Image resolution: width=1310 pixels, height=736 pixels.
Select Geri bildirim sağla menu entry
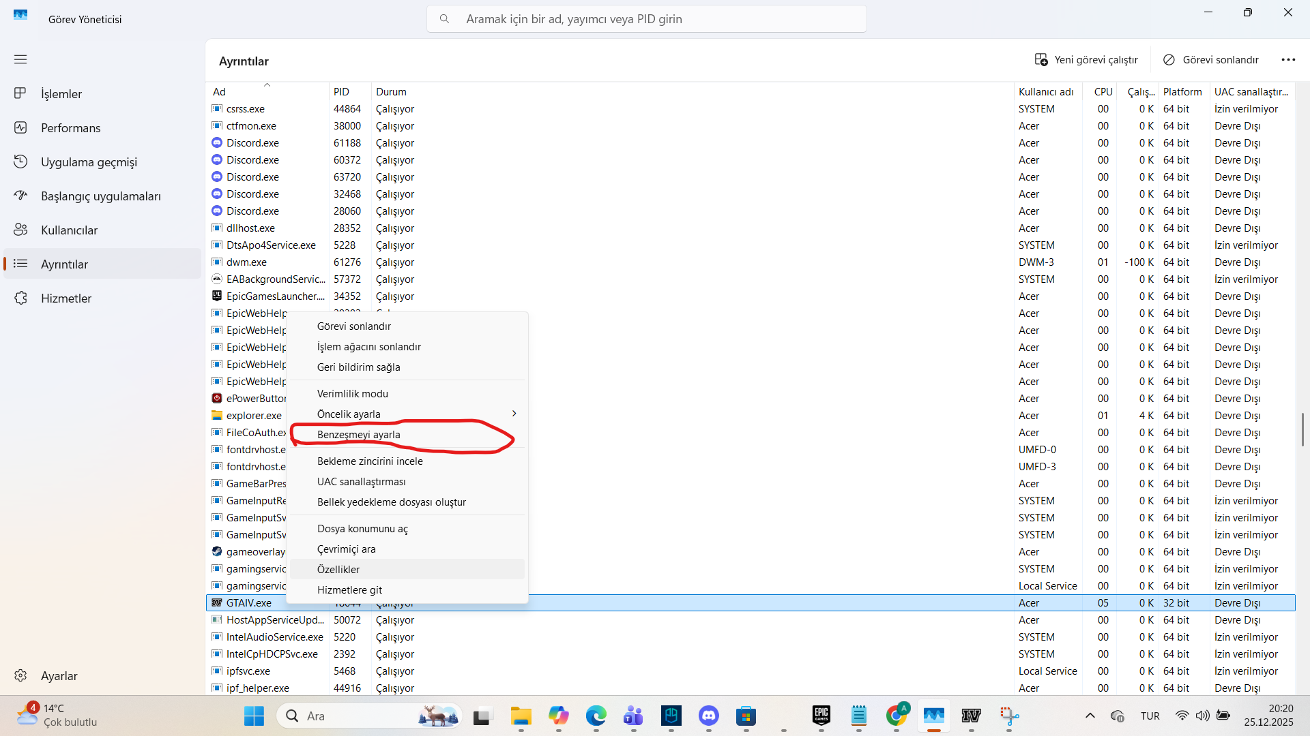click(407, 367)
